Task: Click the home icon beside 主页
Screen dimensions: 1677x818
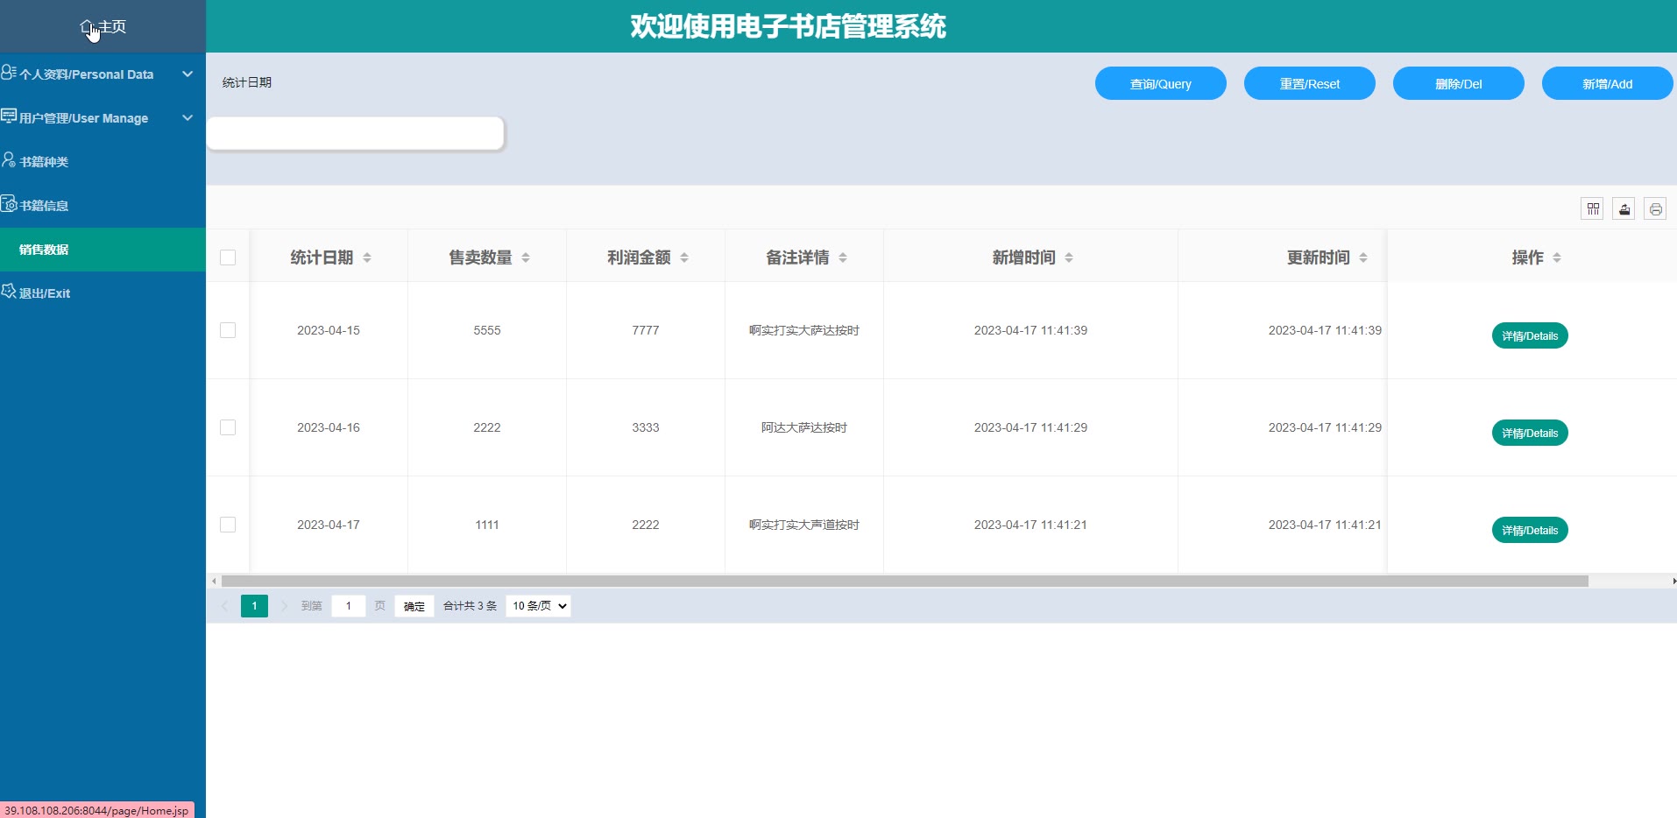Action: click(x=88, y=27)
